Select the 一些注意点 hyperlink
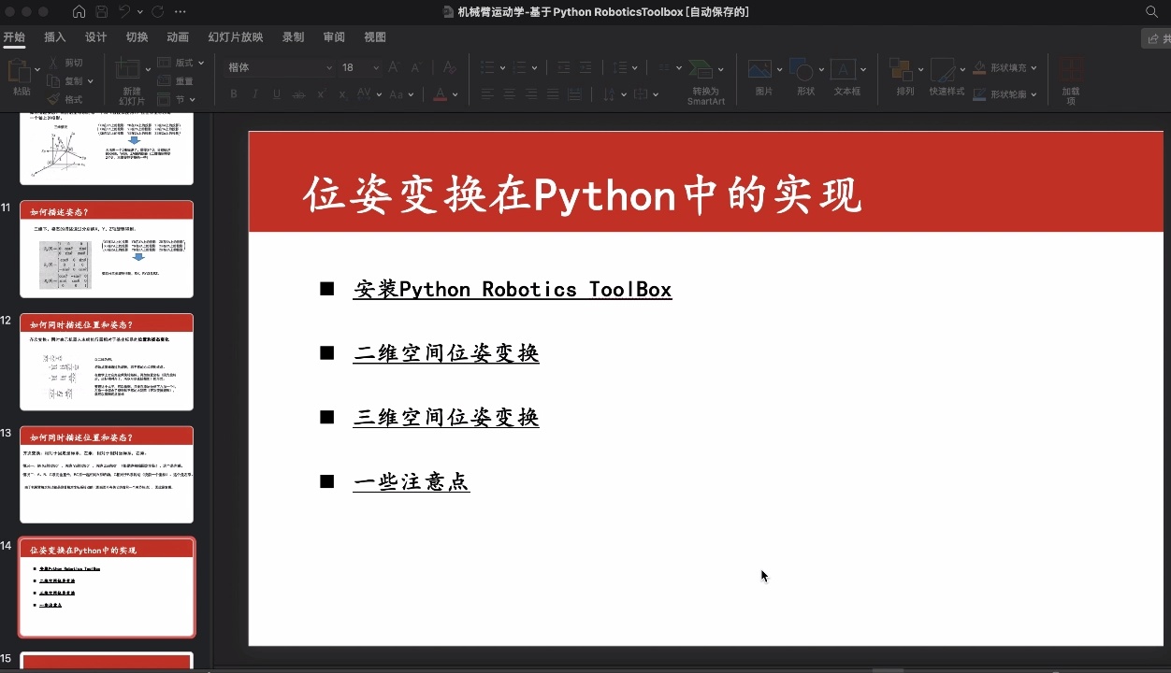This screenshot has width=1171, height=673. [x=412, y=481]
